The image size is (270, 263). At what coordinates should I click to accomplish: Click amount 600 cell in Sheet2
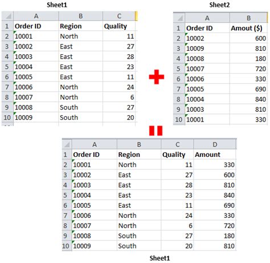248,38
